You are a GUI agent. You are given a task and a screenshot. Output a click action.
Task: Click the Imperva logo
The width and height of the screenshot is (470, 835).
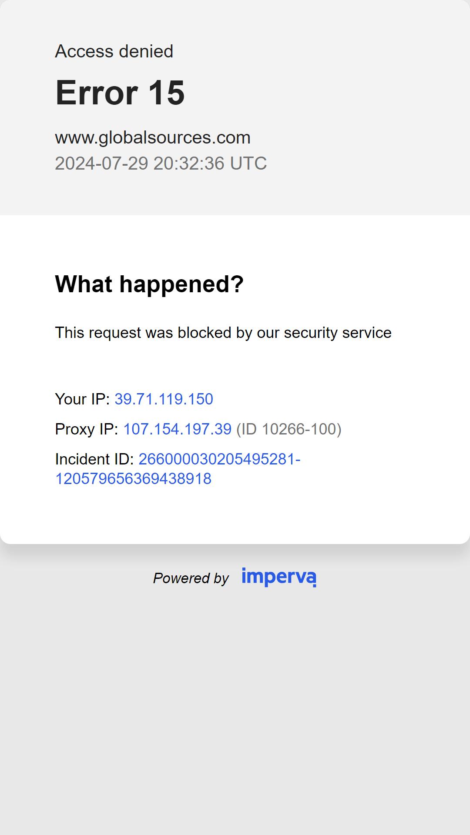tap(279, 577)
